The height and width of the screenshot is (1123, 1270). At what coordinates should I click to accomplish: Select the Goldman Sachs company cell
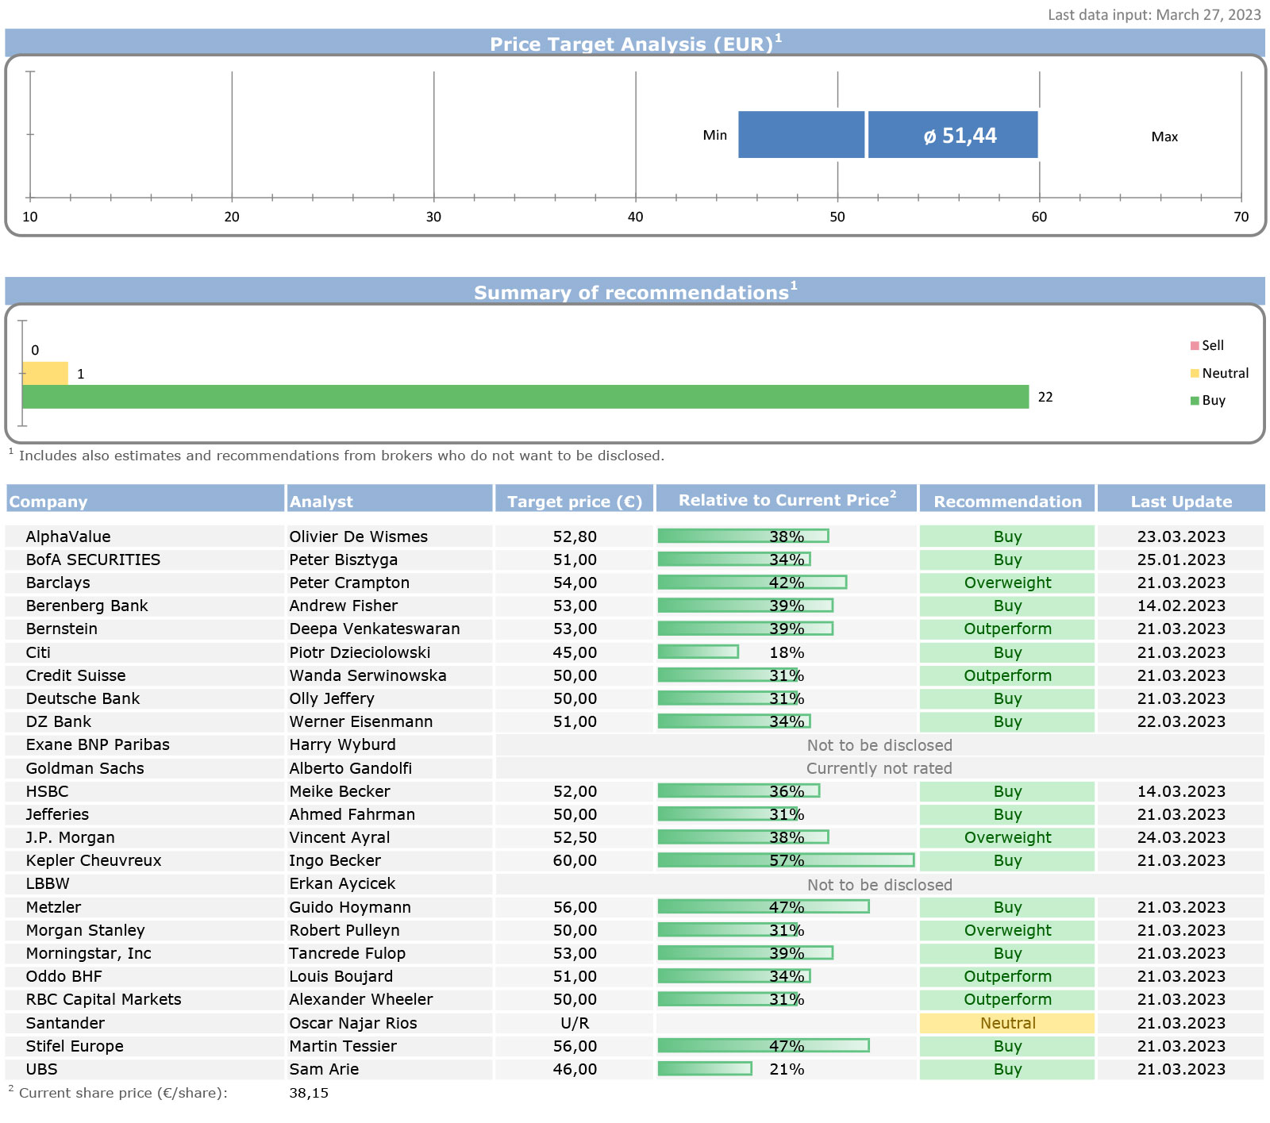tap(144, 768)
